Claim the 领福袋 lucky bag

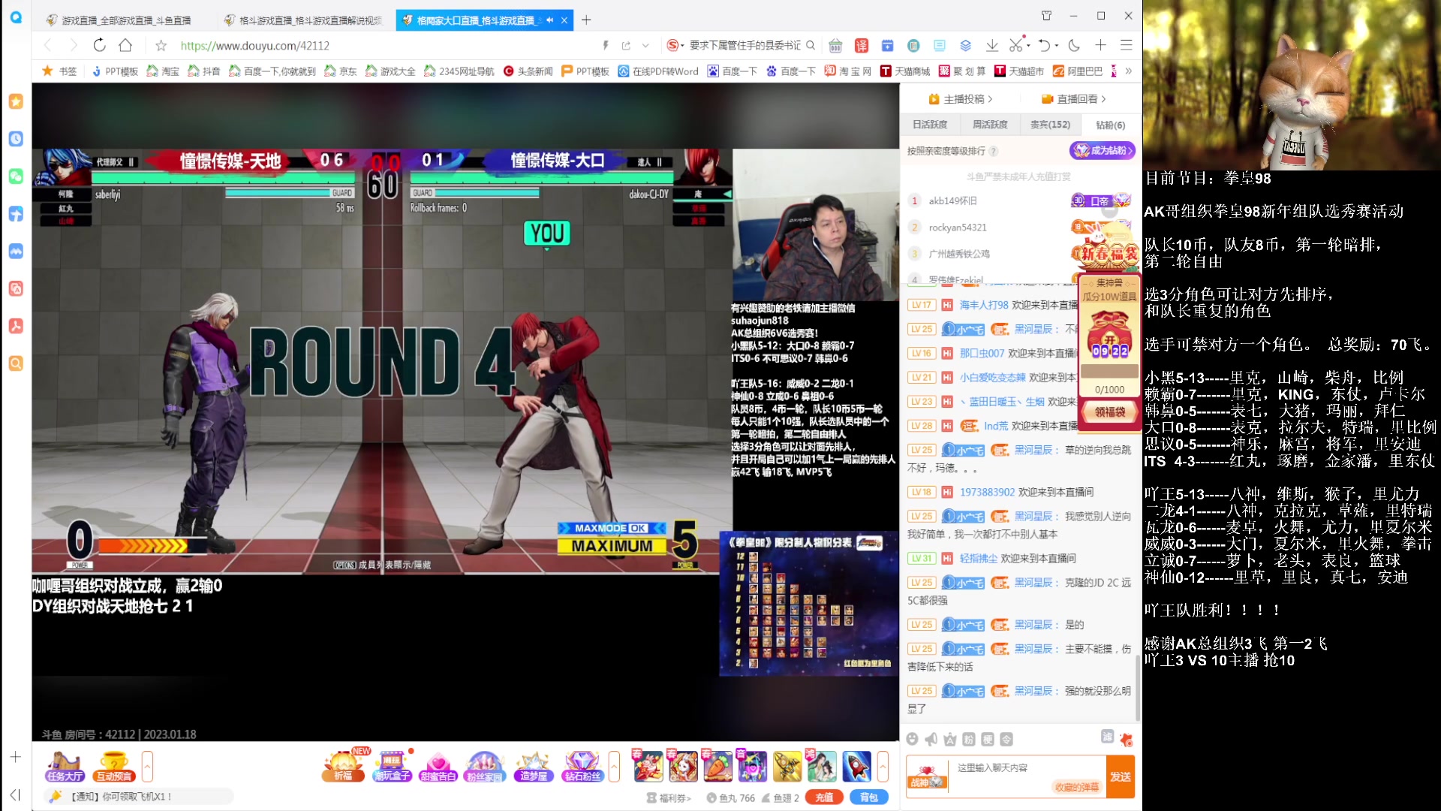pos(1110,412)
